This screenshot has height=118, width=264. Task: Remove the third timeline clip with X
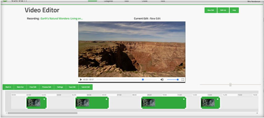184,99
